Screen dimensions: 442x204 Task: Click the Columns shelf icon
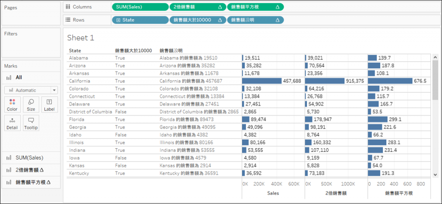click(68, 7)
